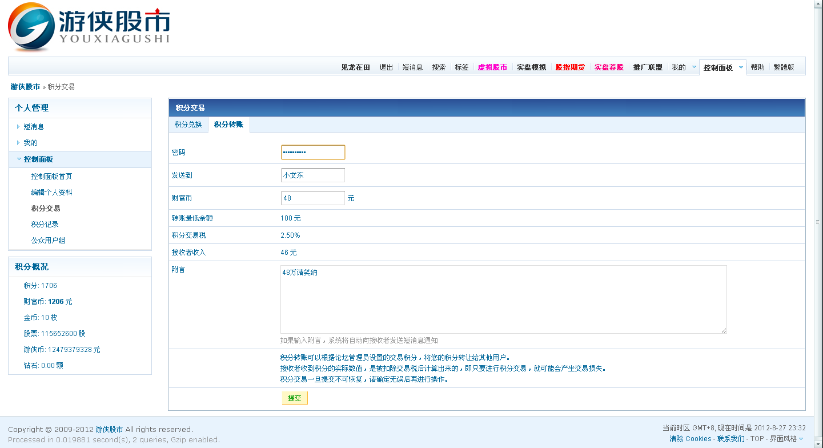Click the 发送到 recipient input field

point(313,175)
